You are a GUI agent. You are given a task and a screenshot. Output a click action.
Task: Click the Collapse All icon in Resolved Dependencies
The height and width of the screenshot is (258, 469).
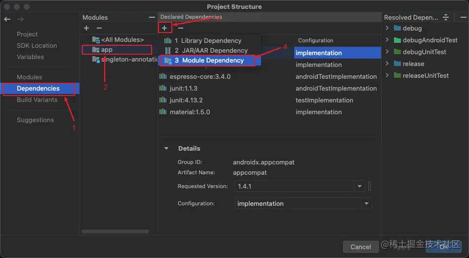pyautogui.click(x=446, y=17)
